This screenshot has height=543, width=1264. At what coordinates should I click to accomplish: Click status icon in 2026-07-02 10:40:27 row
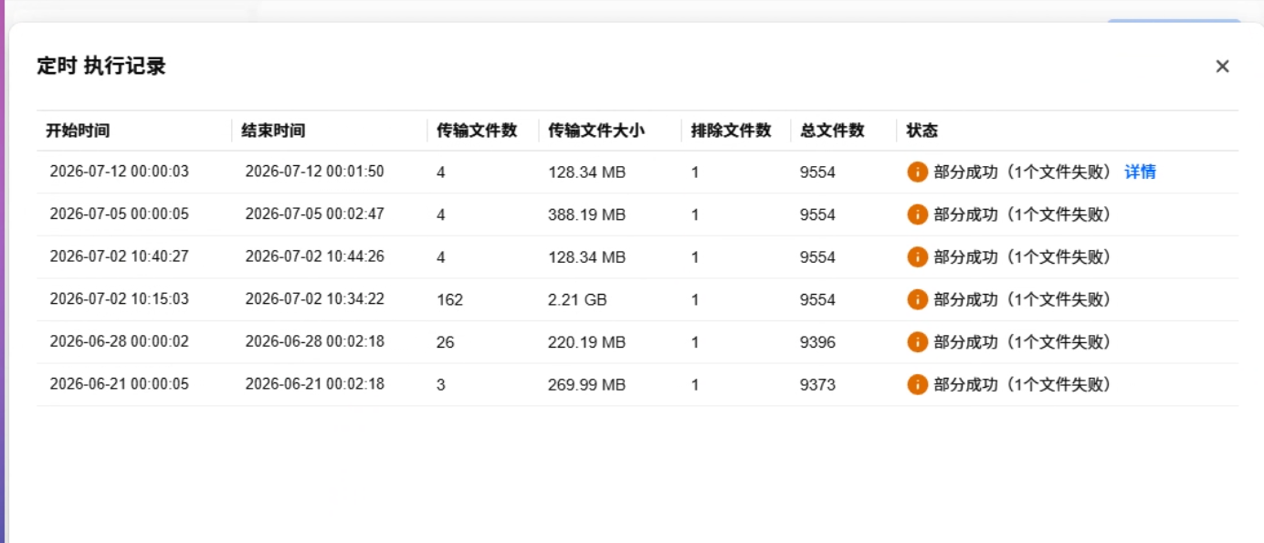pos(917,257)
